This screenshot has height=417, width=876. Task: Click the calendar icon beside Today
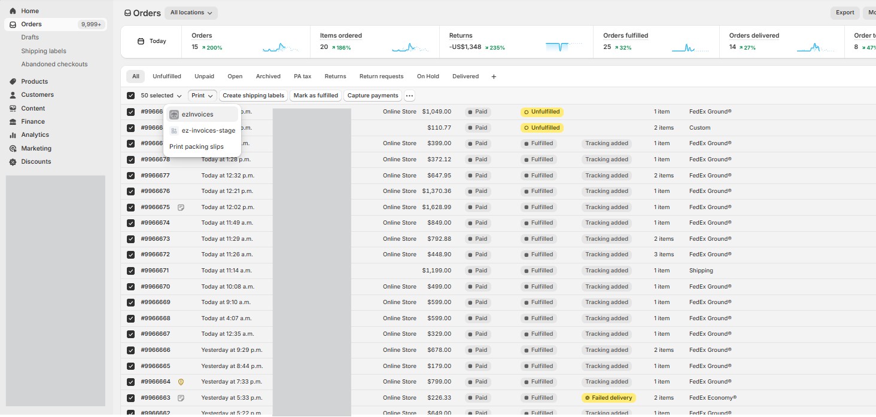pos(141,41)
